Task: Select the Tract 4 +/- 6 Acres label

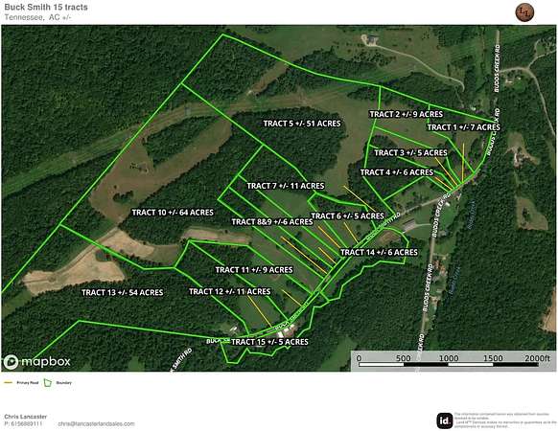Action: (397, 172)
